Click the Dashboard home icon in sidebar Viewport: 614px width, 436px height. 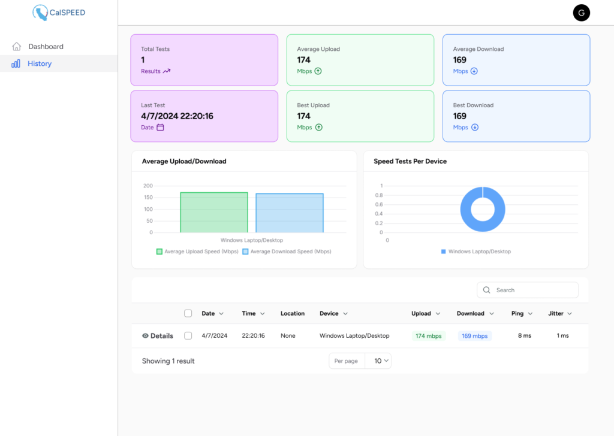[17, 47]
